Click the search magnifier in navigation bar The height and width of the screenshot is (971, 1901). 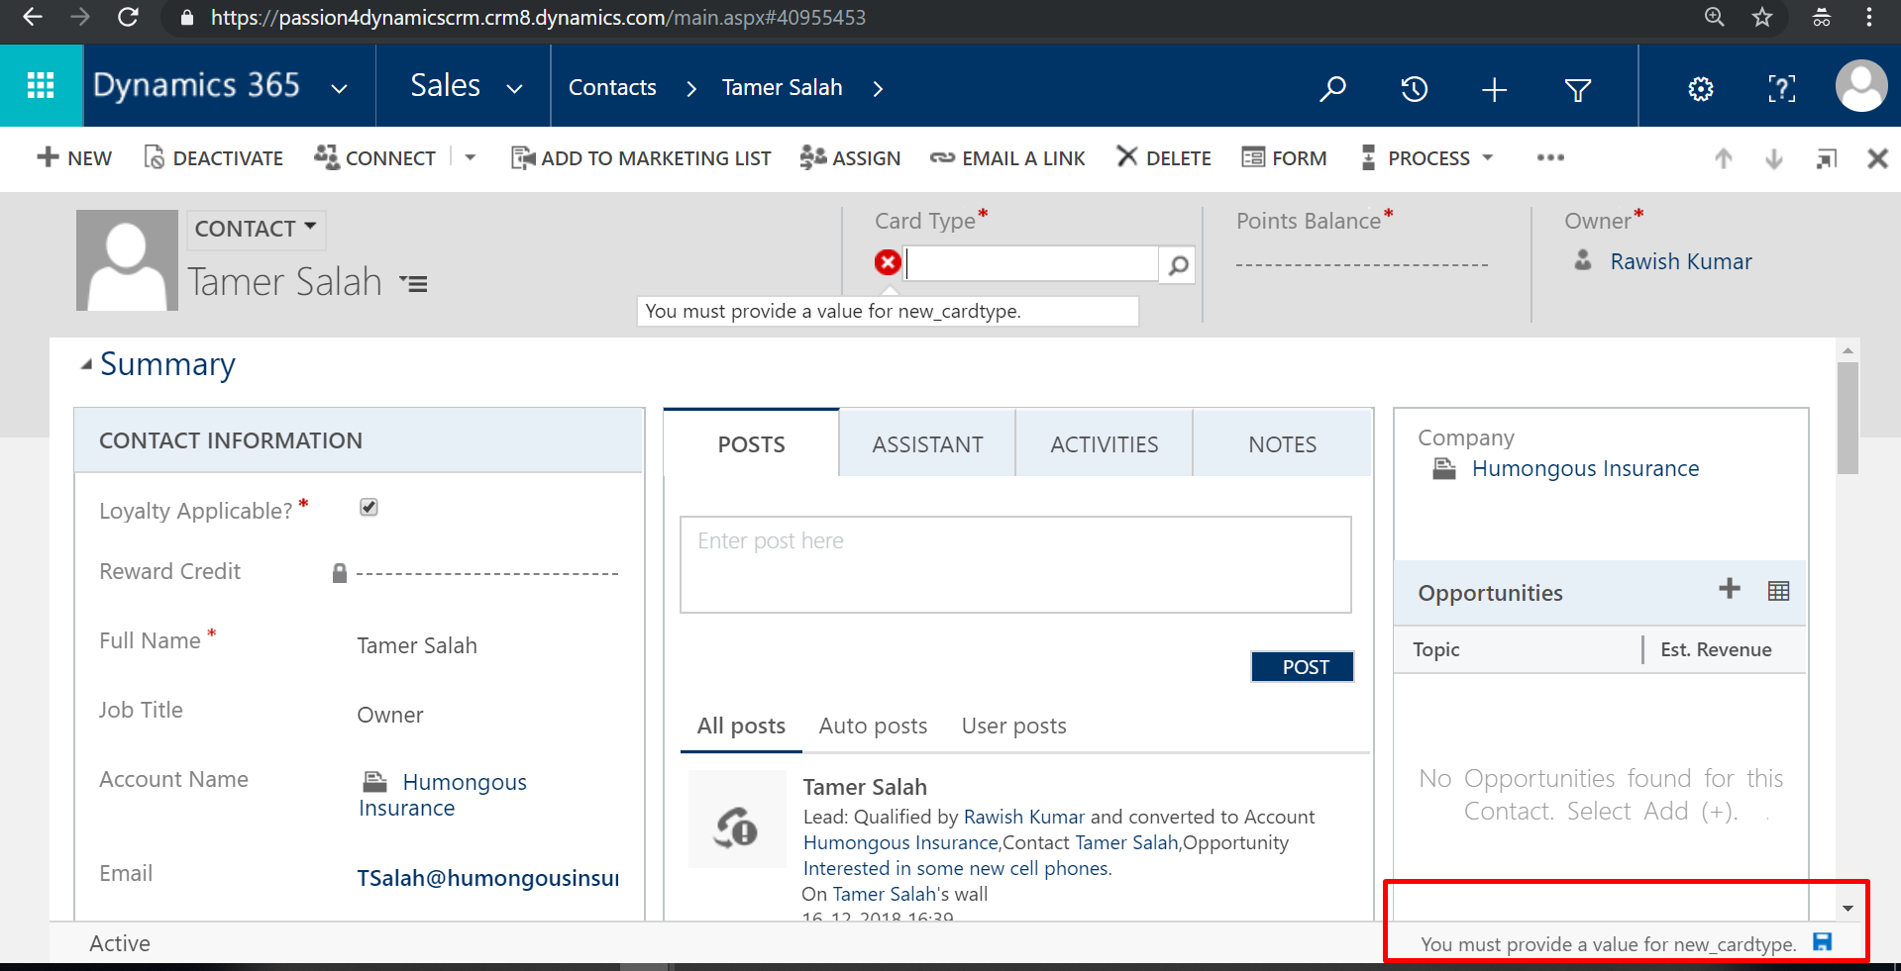click(1332, 89)
